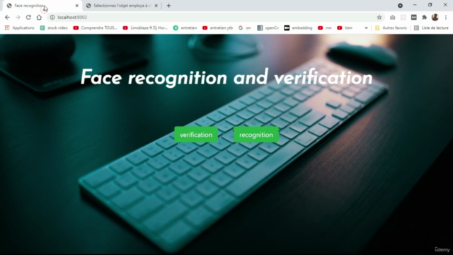Click the Face recognition and verification heading
Image resolution: width=453 pixels, height=255 pixels.
[226, 78]
